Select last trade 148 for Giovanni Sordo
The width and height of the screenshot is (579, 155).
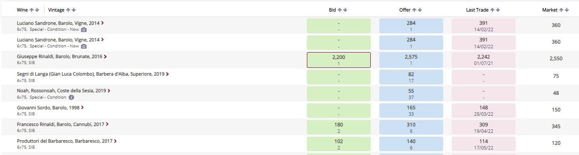coord(483,111)
